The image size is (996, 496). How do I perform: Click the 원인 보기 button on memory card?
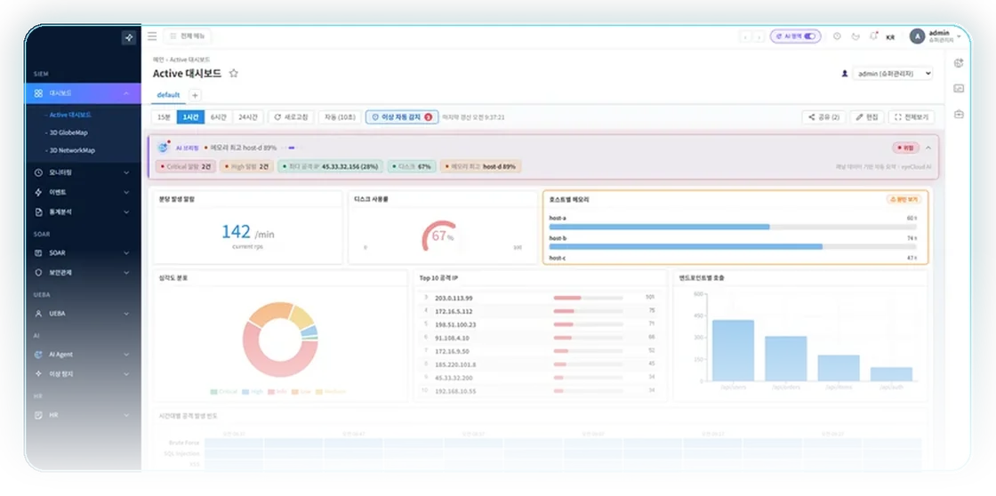click(x=904, y=199)
